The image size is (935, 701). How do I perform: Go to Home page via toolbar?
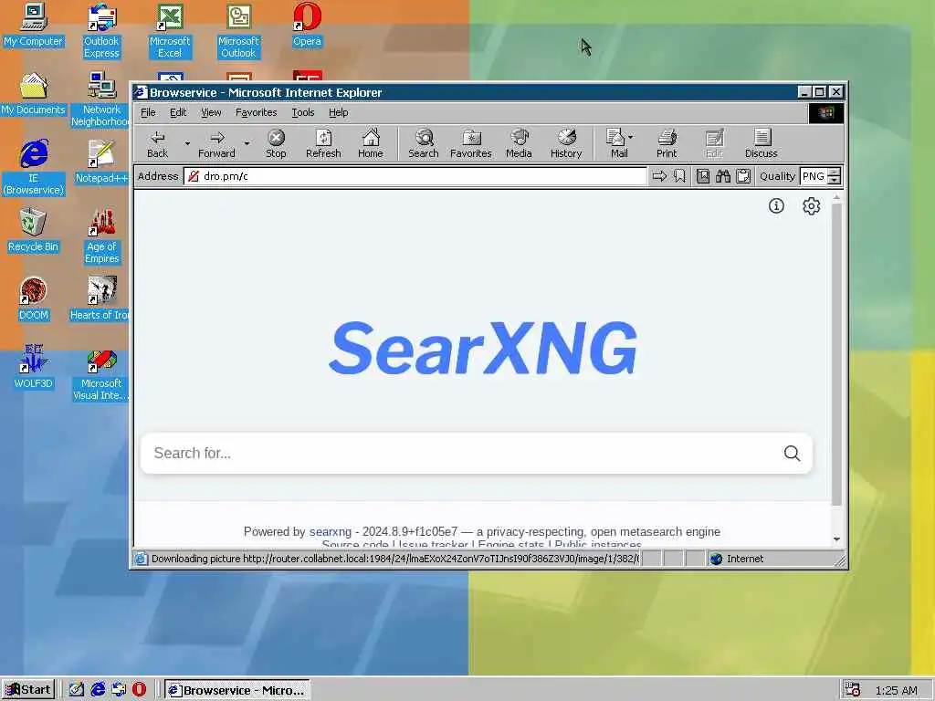[371, 143]
